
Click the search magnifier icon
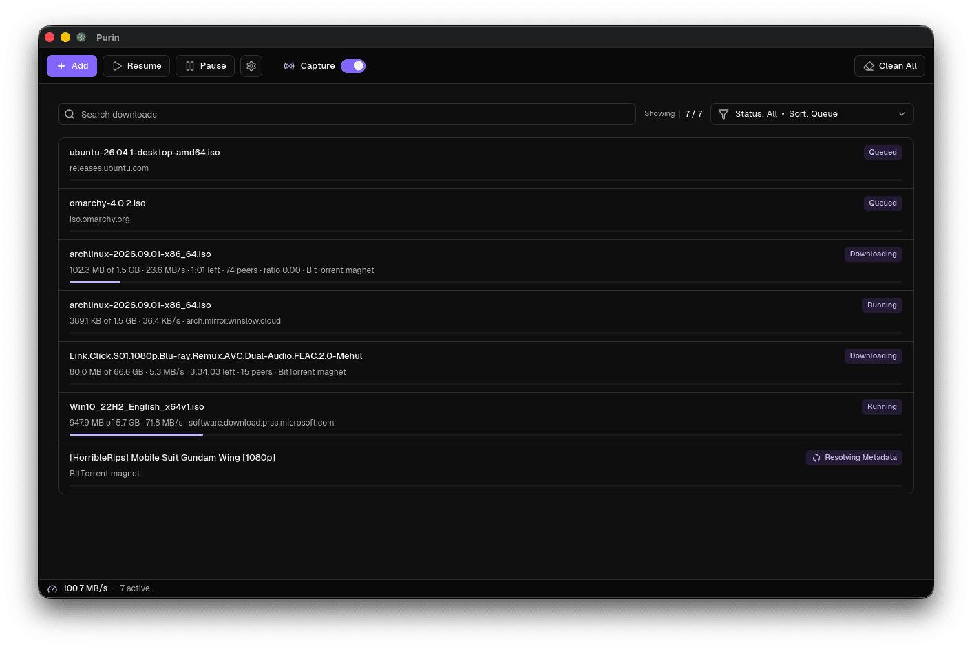tap(70, 114)
